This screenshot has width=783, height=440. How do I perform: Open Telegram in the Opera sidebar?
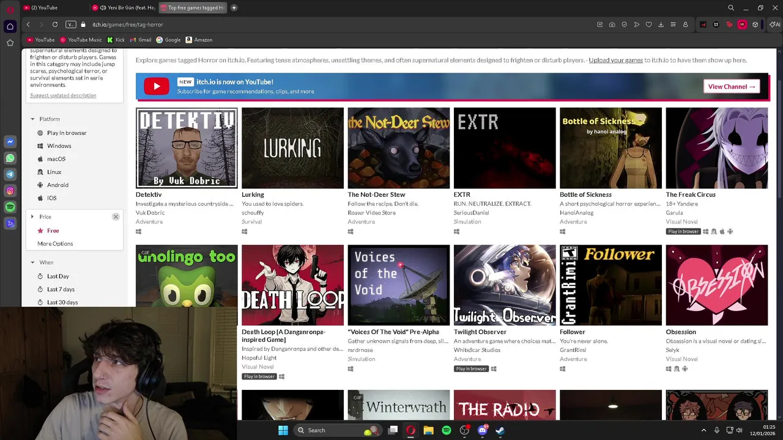pos(10,175)
